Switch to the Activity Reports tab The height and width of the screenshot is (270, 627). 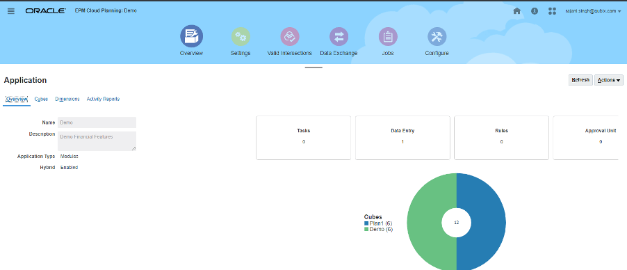[x=103, y=99]
